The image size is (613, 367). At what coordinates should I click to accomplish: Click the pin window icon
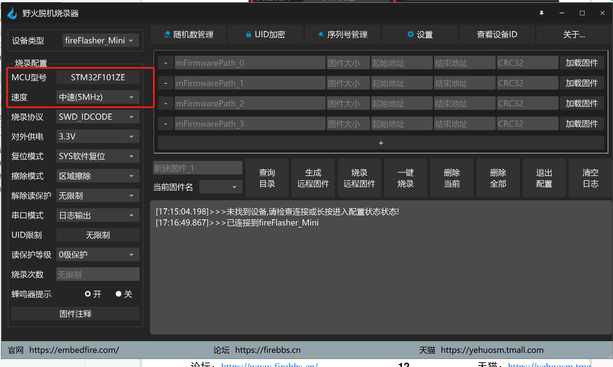542,13
